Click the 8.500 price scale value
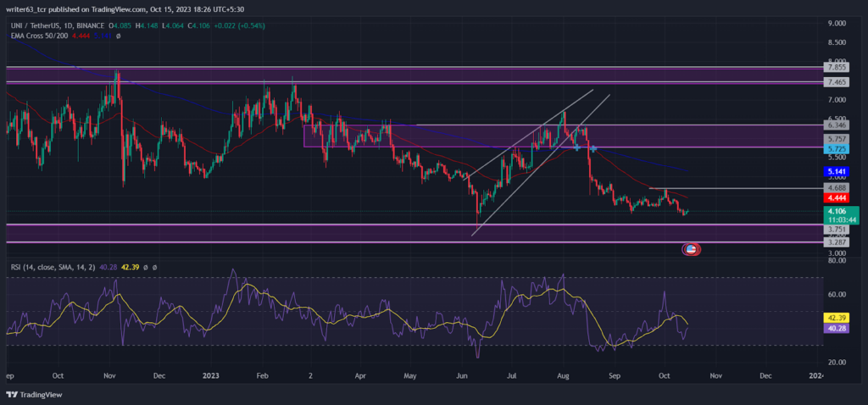Image resolution: width=868 pixels, height=405 pixels. click(x=835, y=42)
